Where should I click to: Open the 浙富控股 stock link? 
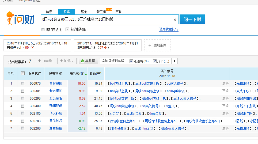pos(56,128)
